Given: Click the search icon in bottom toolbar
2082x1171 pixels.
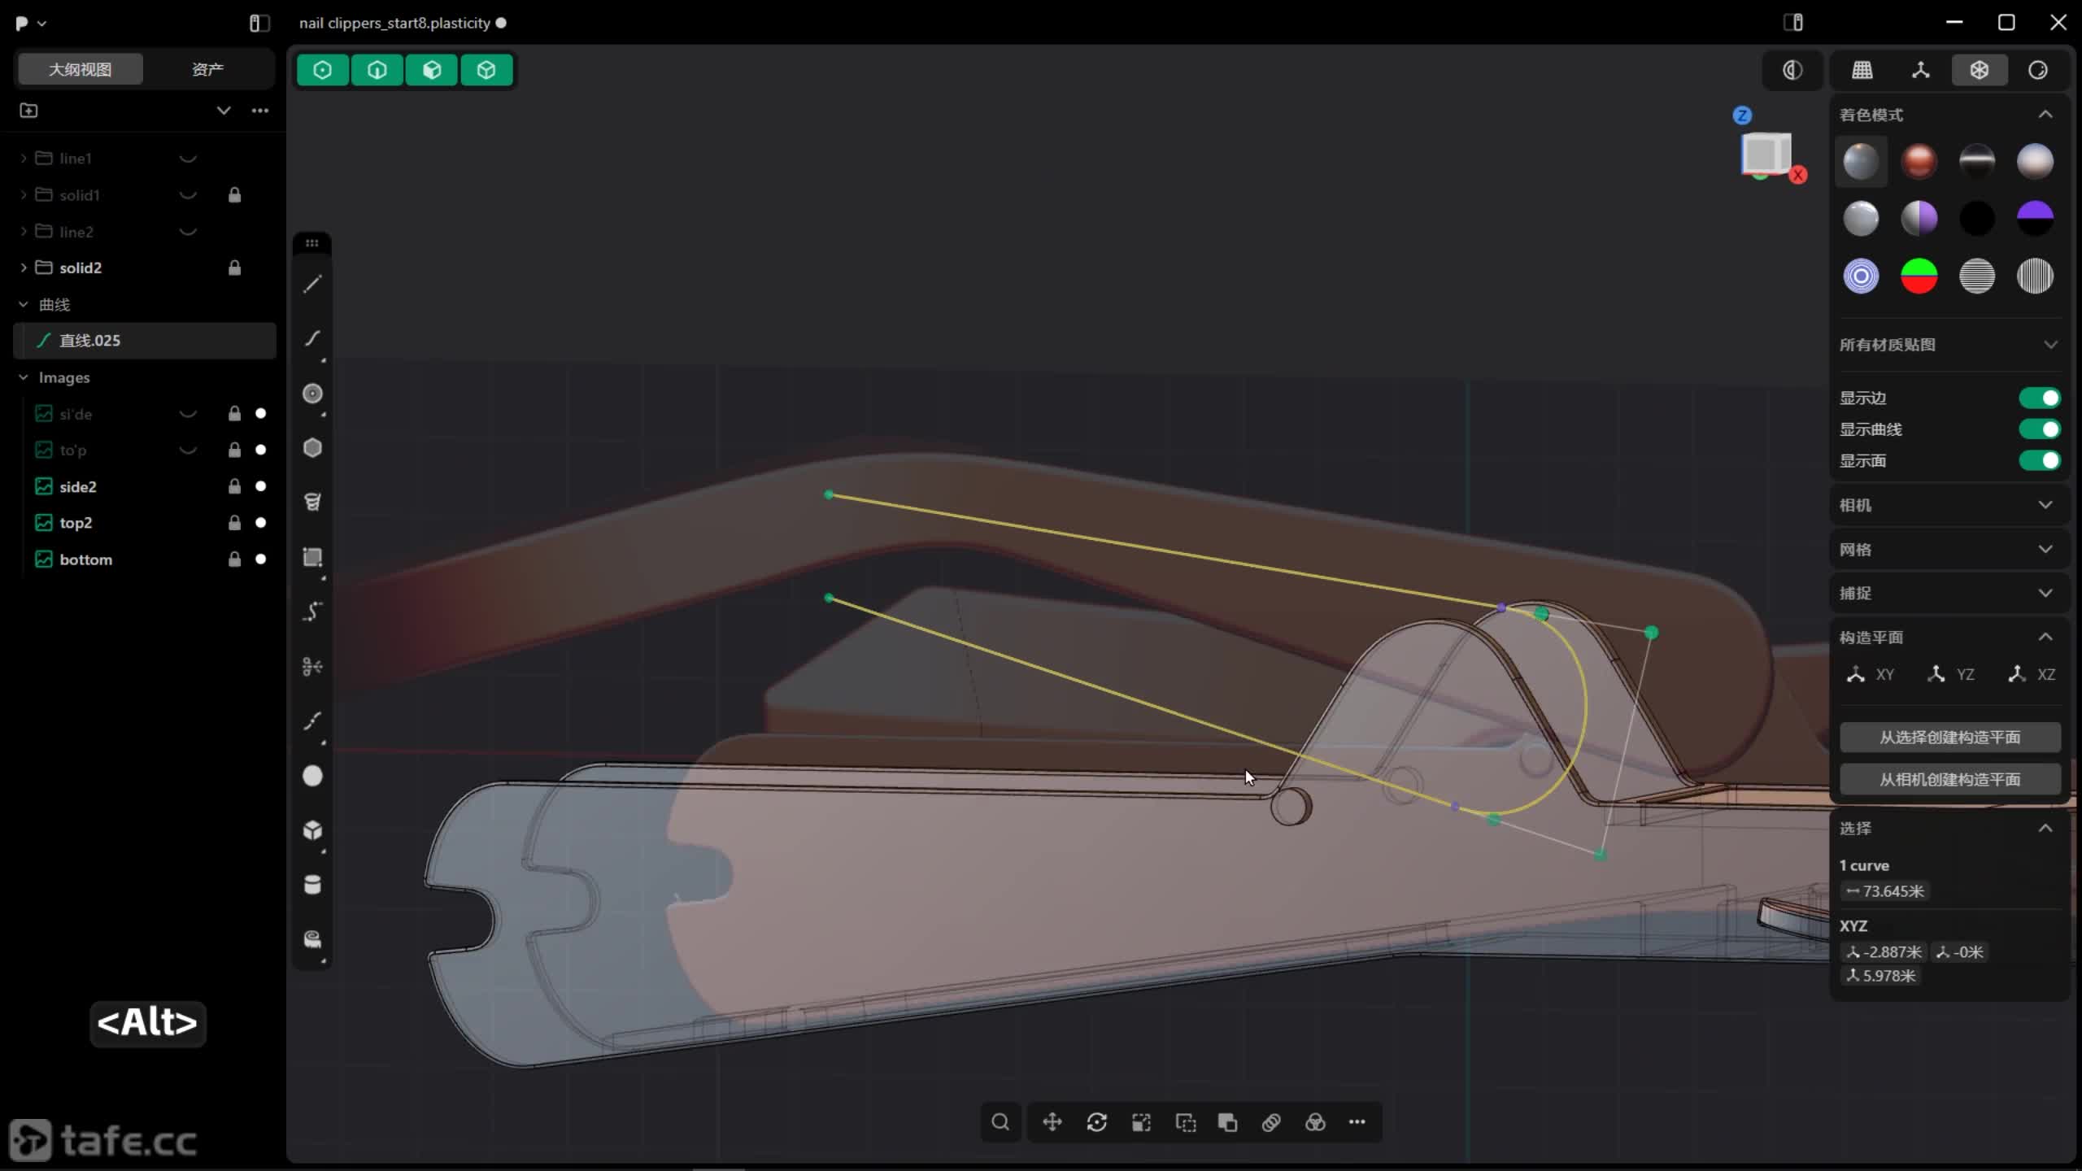Looking at the screenshot, I should point(1000,1122).
